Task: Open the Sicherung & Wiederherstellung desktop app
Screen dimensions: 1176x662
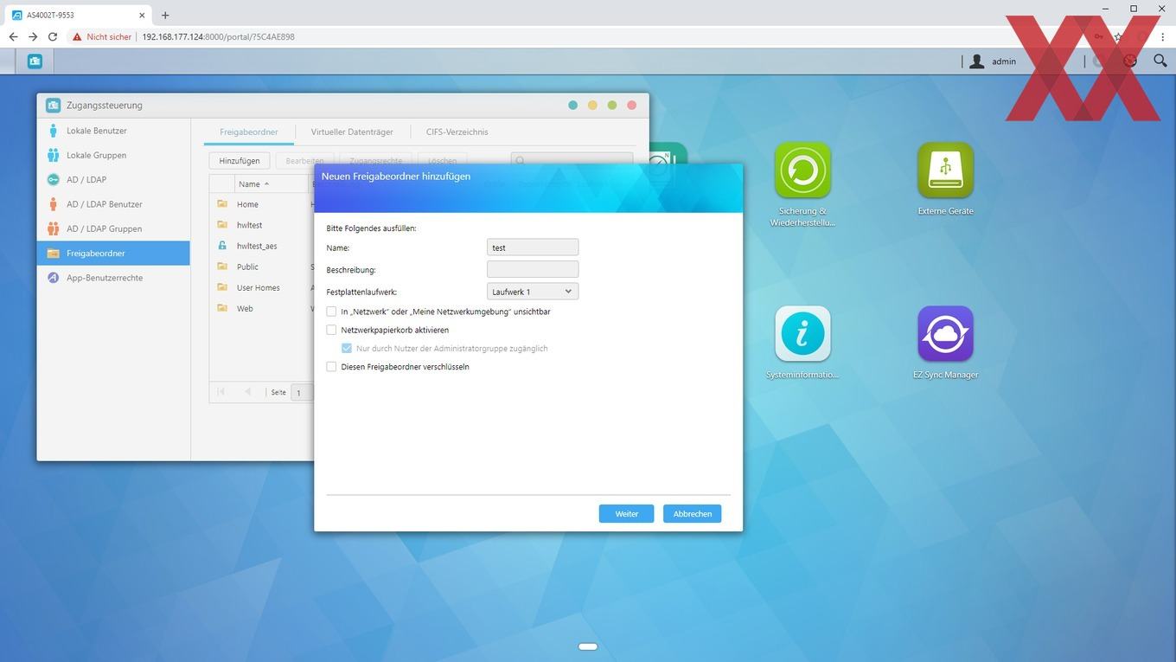Action: coord(802,170)
